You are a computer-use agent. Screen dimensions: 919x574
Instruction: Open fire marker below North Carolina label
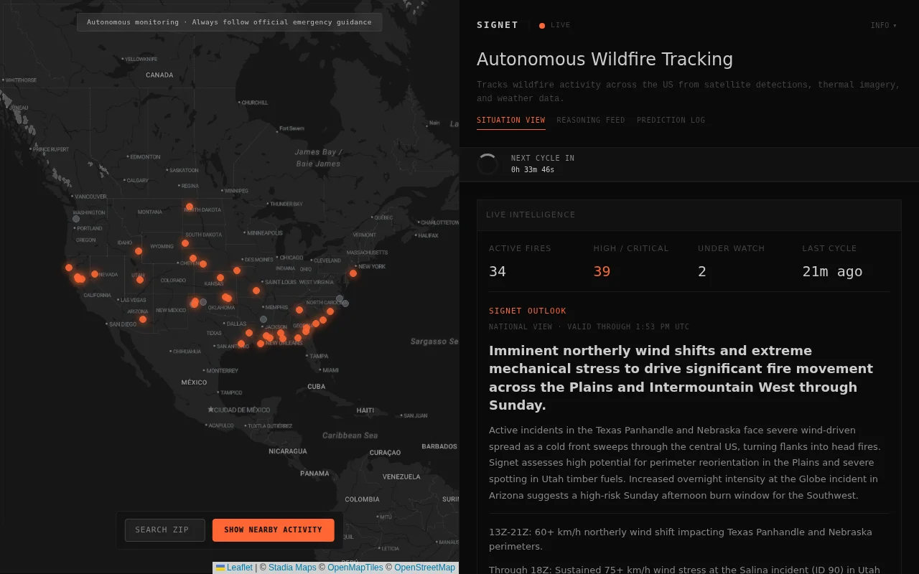tap(330, 311)
